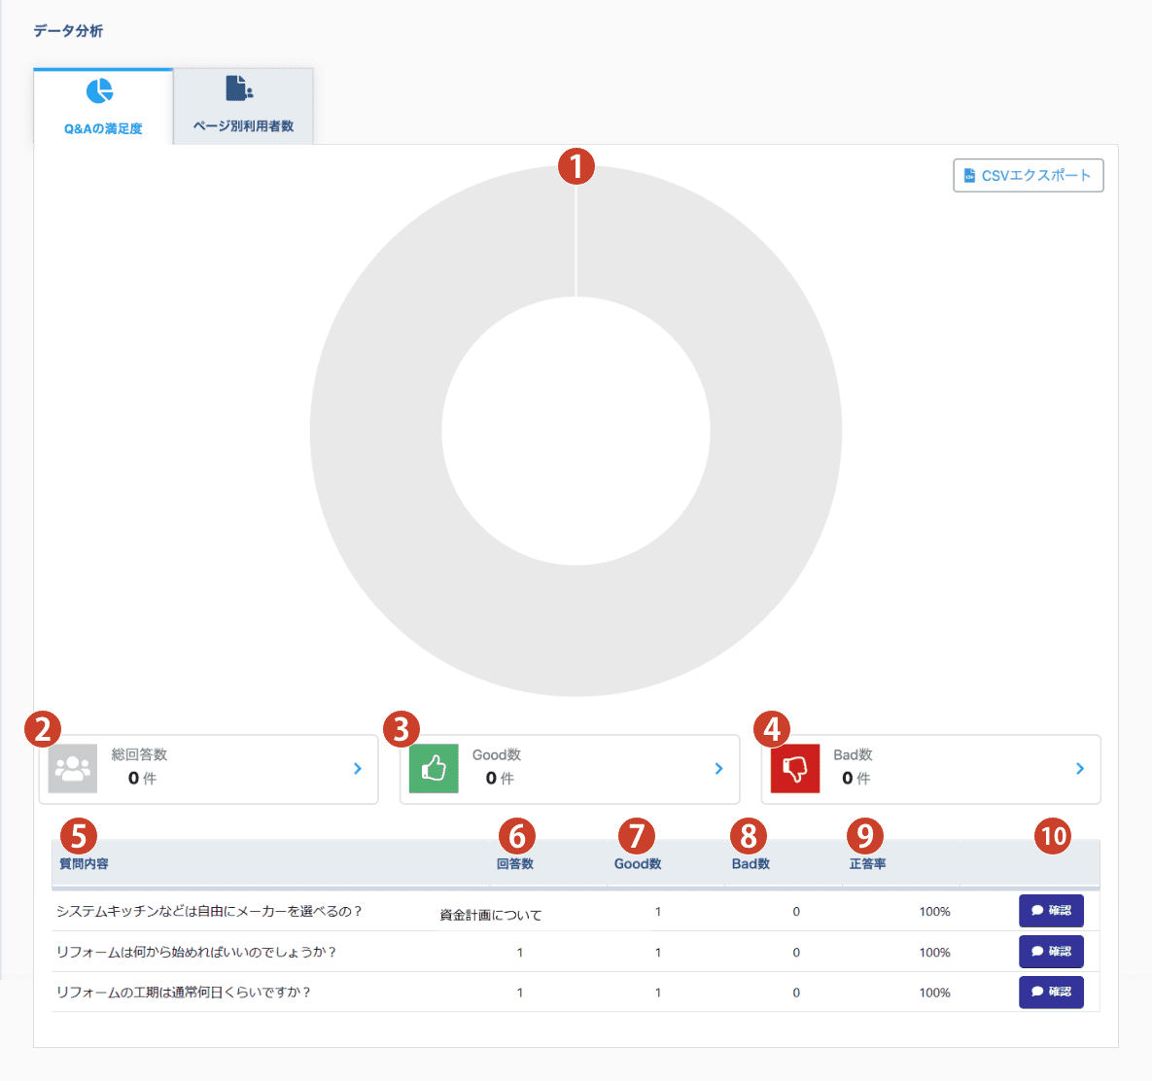Image resolution: width=1152 pixels, height=1081 pixels.
Task: Click the CSV file icon in export button
Action: [969, 176]
